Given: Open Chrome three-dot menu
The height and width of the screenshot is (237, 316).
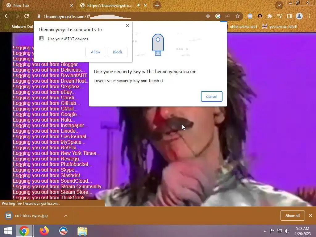Looking at the screenshot, I should [x=309, y=16].
